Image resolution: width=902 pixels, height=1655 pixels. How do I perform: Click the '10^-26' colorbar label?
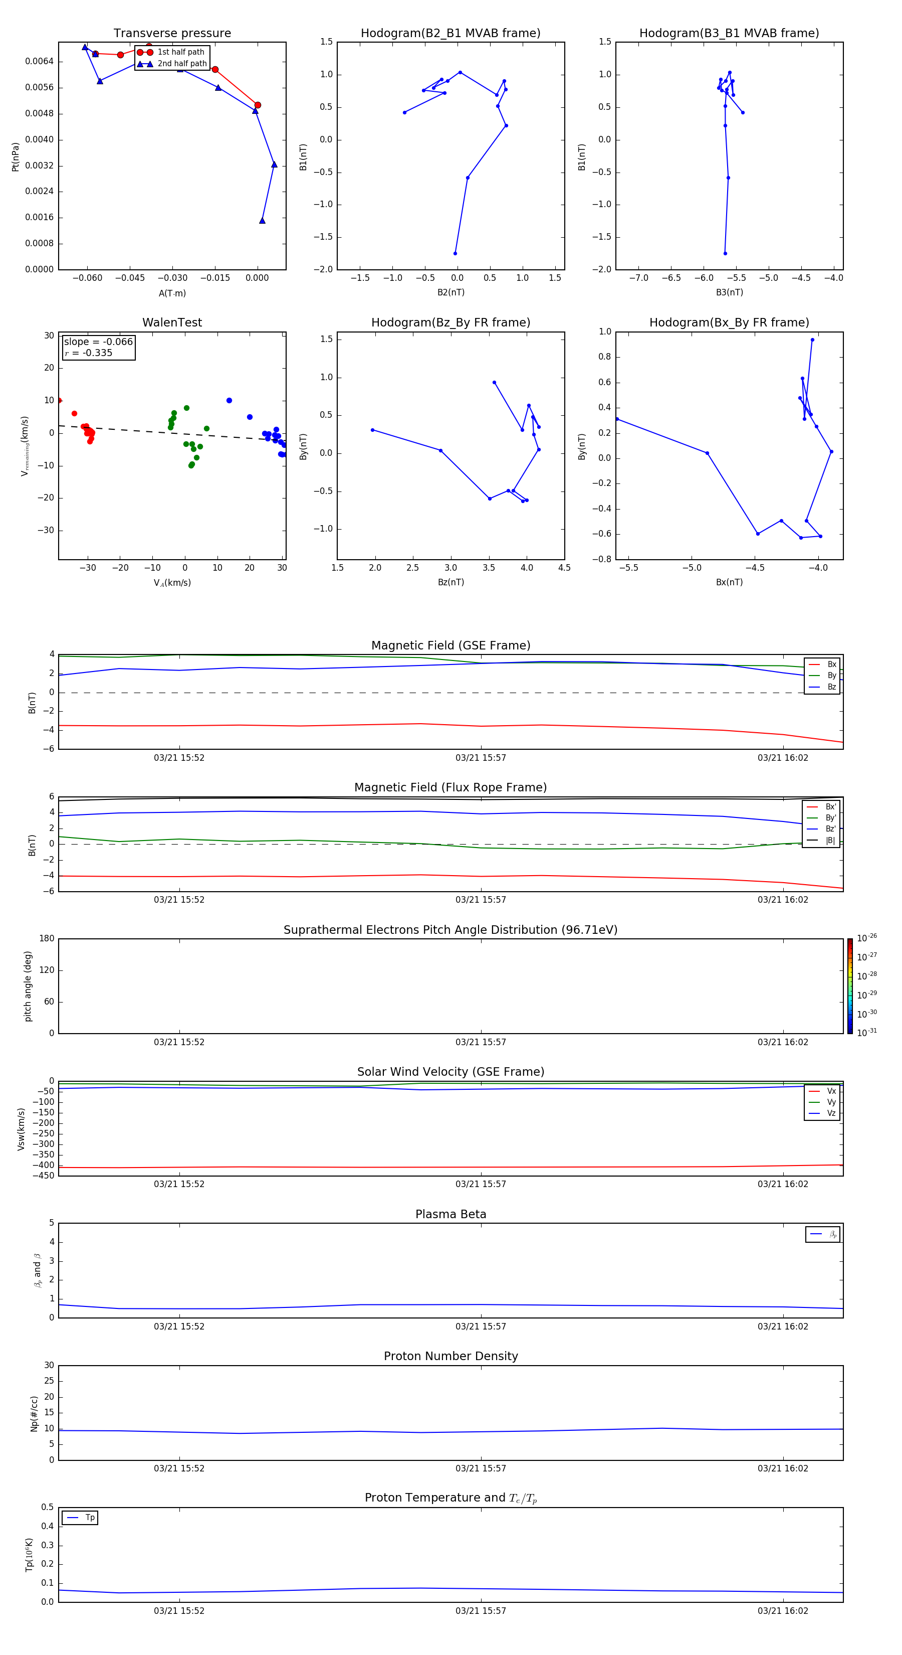click(867, 938)
